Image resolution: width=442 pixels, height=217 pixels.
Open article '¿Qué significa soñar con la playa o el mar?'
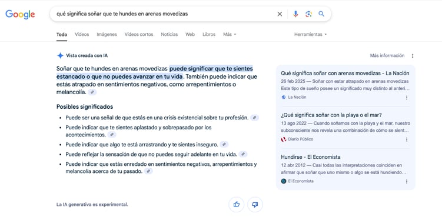tap(331, 115)
